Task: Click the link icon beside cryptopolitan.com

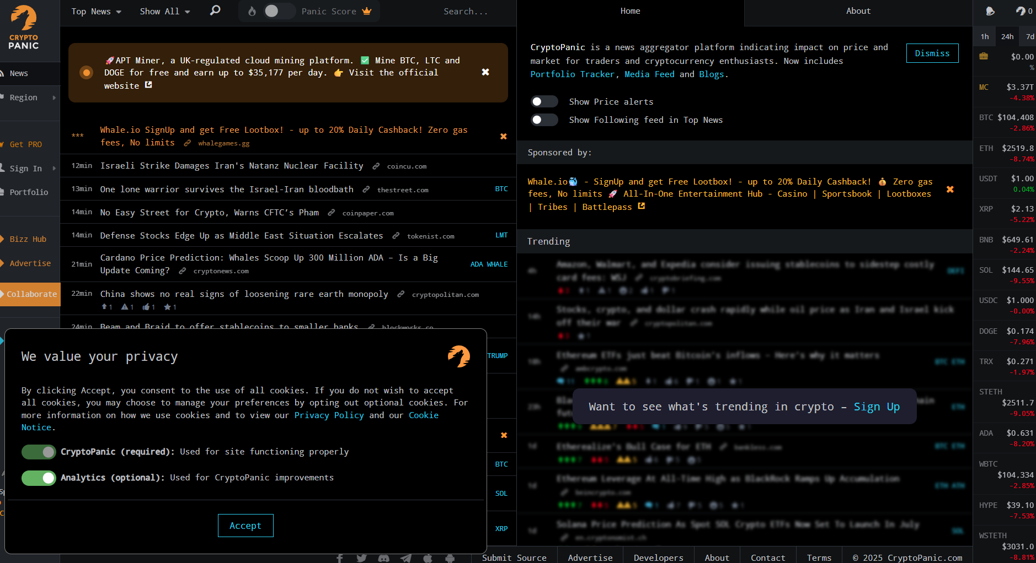Action: click(401, 294)
